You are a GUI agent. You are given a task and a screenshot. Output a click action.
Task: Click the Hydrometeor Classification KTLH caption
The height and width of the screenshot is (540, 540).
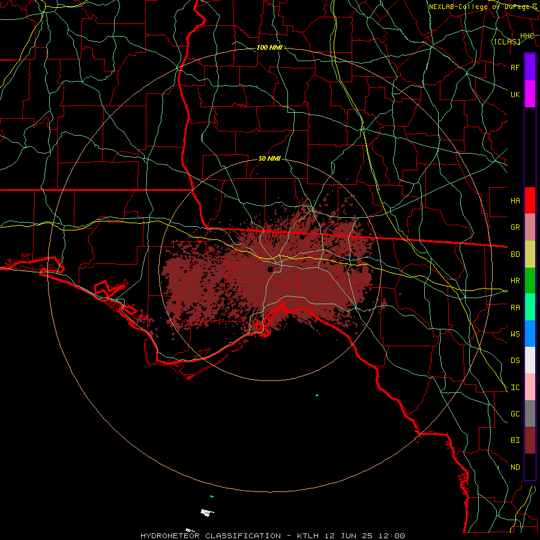tap(272, 536)
